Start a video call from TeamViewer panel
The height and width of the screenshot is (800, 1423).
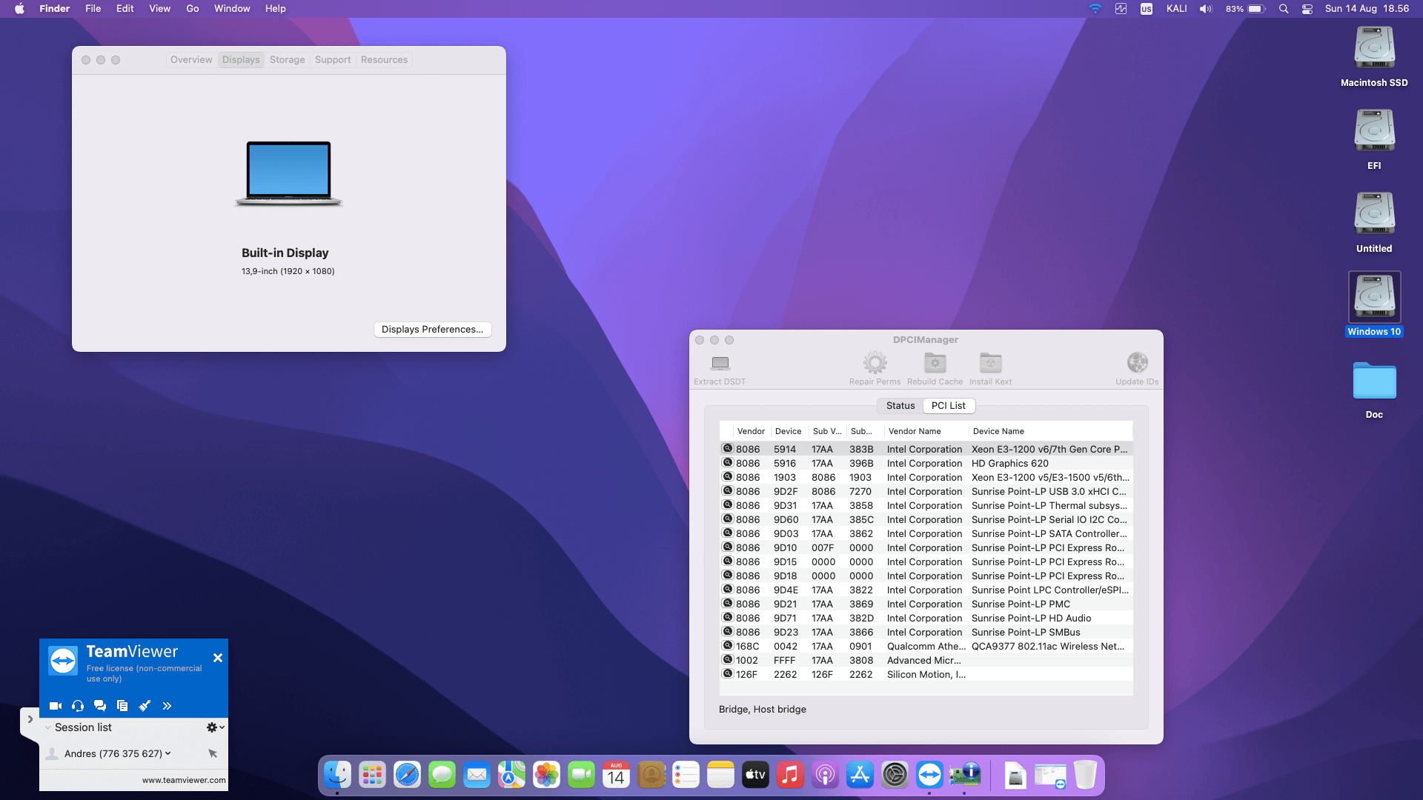coord(56,706)
